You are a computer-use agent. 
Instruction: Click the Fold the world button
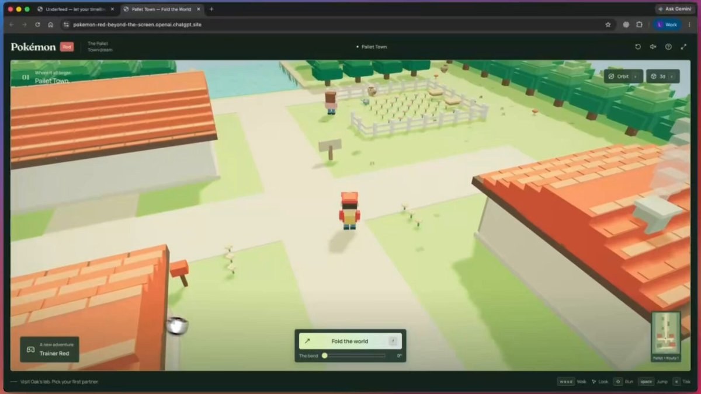(x=350, y=341)
